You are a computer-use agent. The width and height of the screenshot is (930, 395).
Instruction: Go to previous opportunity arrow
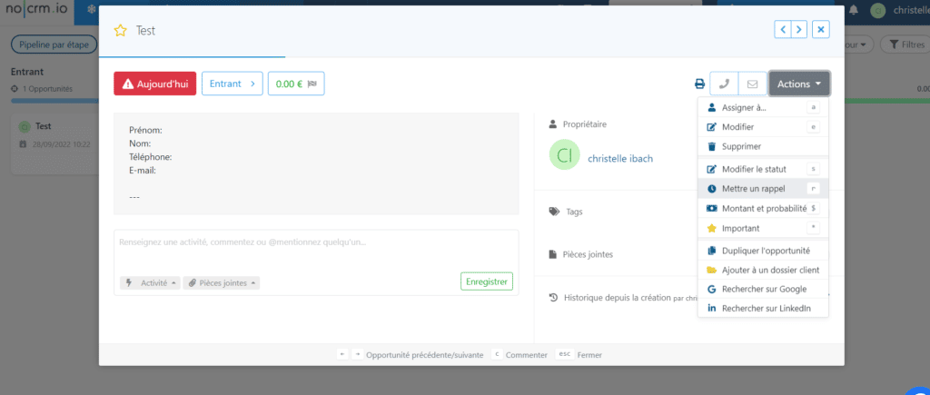pos(783,29)
